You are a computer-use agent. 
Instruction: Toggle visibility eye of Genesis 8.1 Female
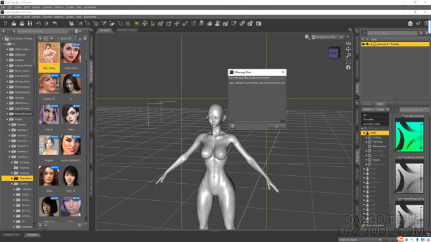(x=363, y=44)
